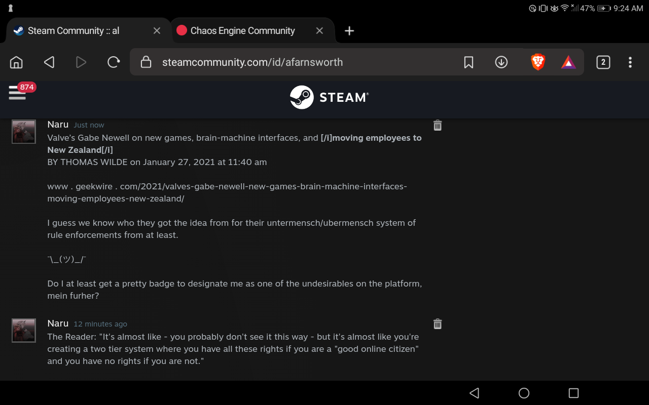Close the Steam Community tab

(x=157, y=31)
